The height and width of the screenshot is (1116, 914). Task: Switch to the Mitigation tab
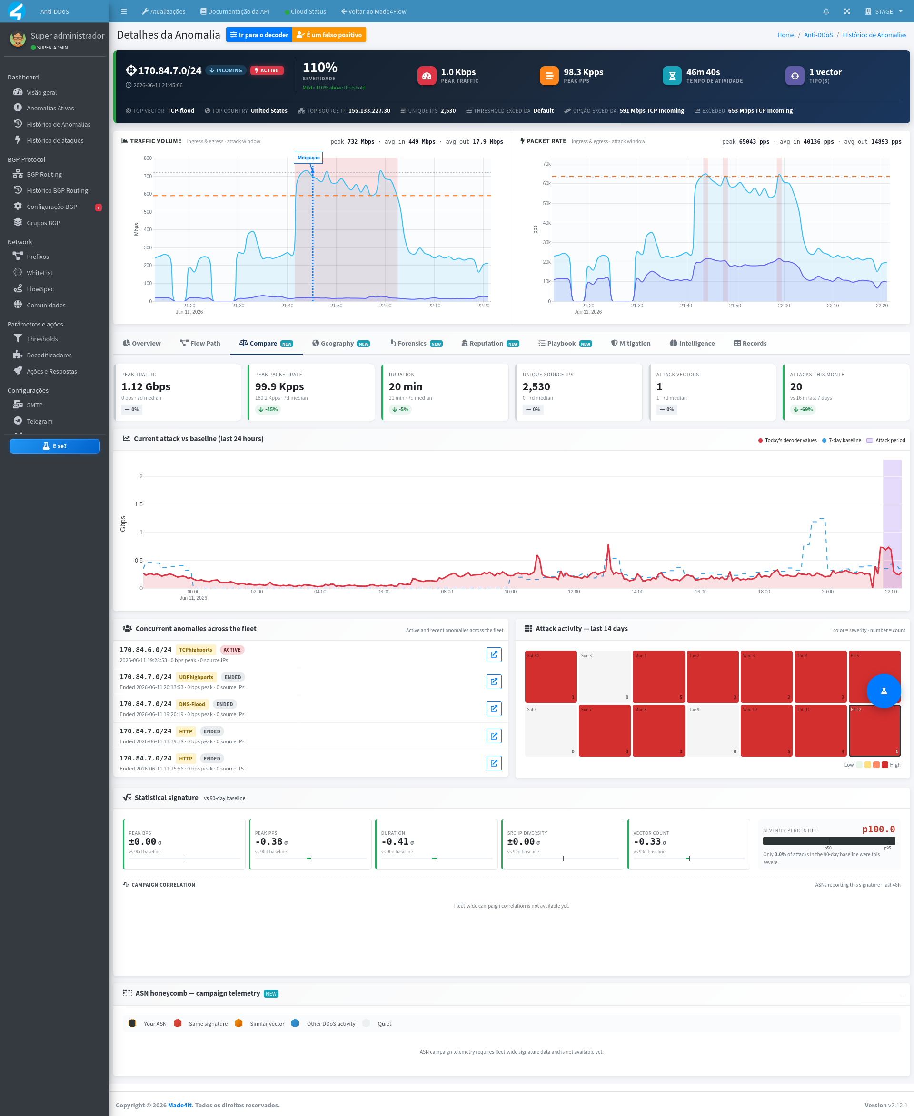pyautogui.click(x=631, y=343)
